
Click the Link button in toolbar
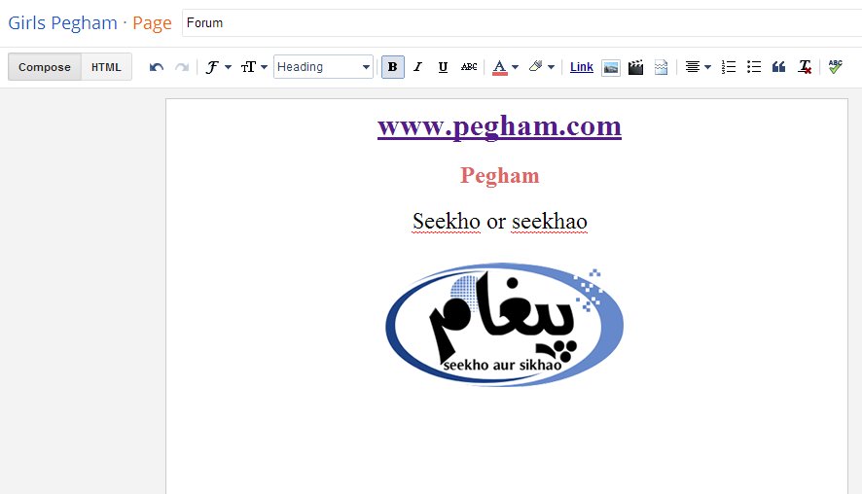[x=581, y=67]
